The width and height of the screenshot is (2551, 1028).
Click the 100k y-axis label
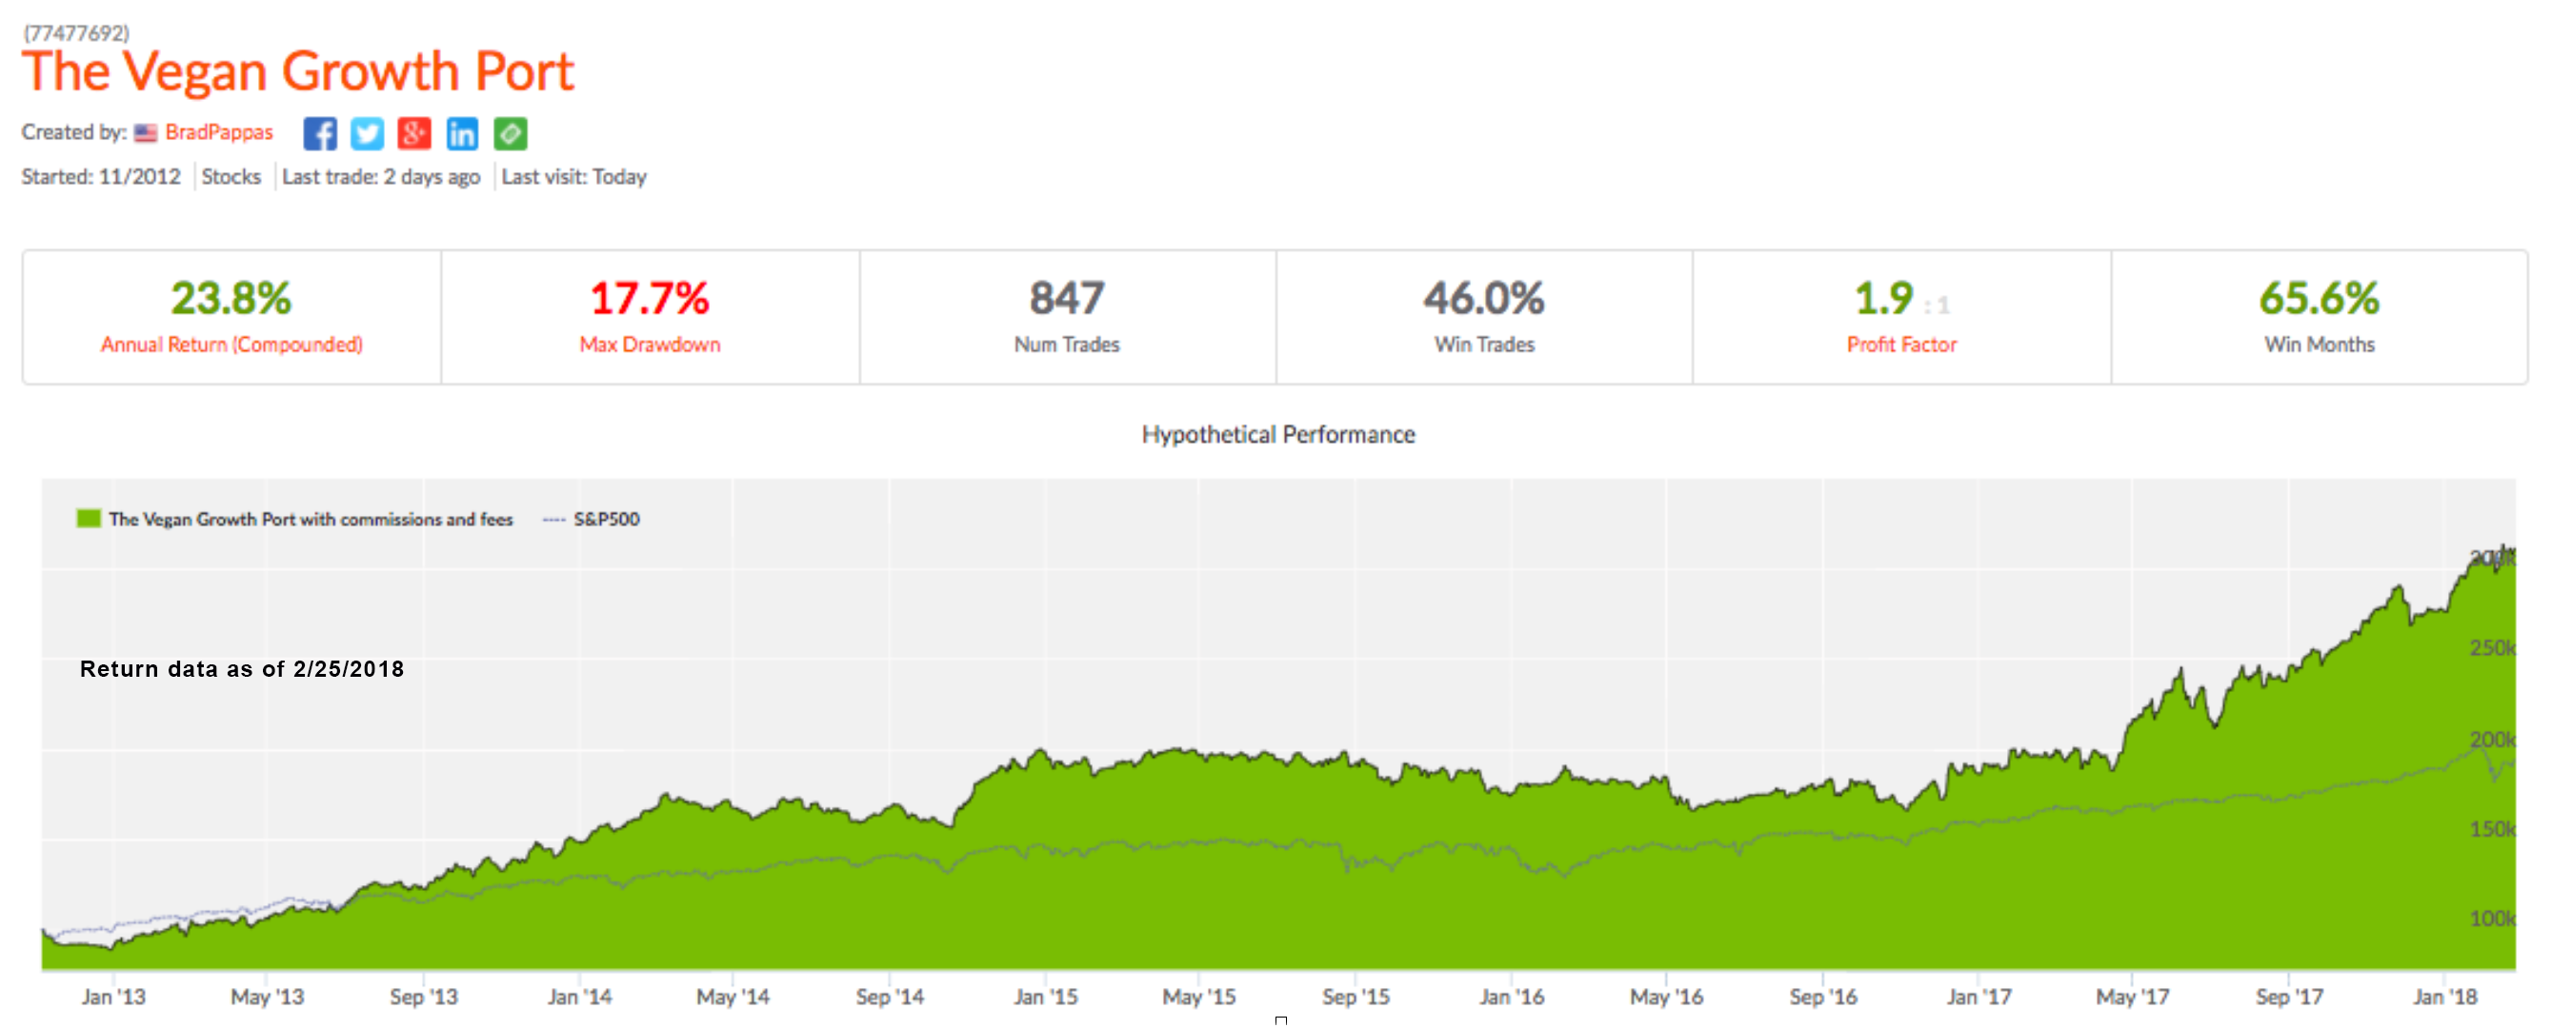(x=2492, y=919)
